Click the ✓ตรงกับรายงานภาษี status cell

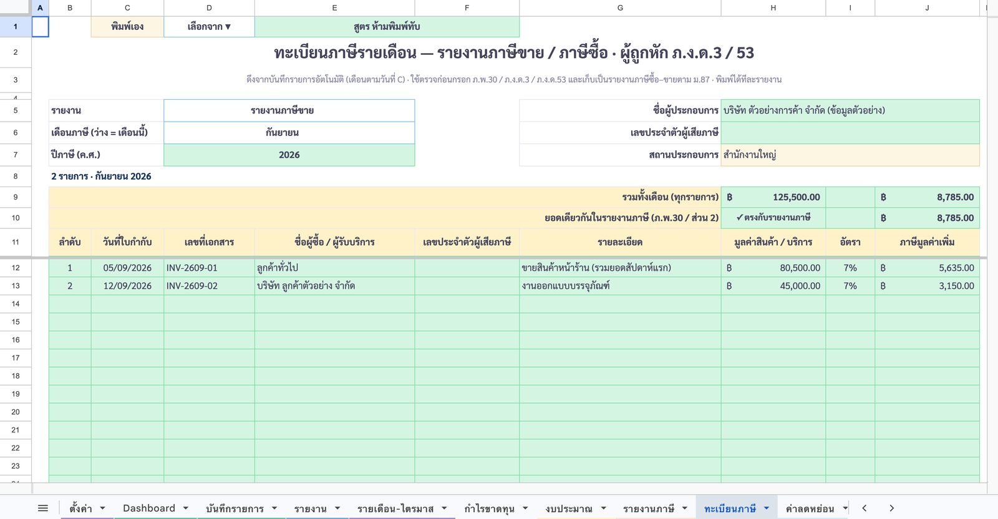click(x=773, y=218)
